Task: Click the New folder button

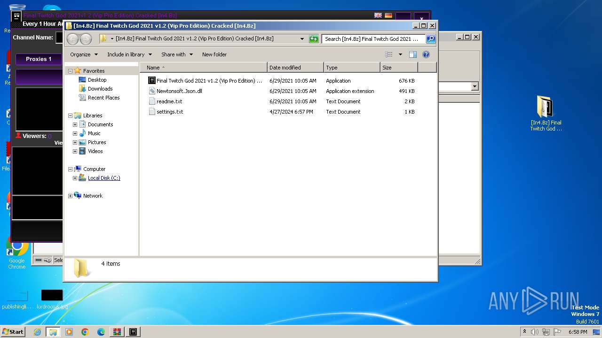Action: (x=214, y=54)
